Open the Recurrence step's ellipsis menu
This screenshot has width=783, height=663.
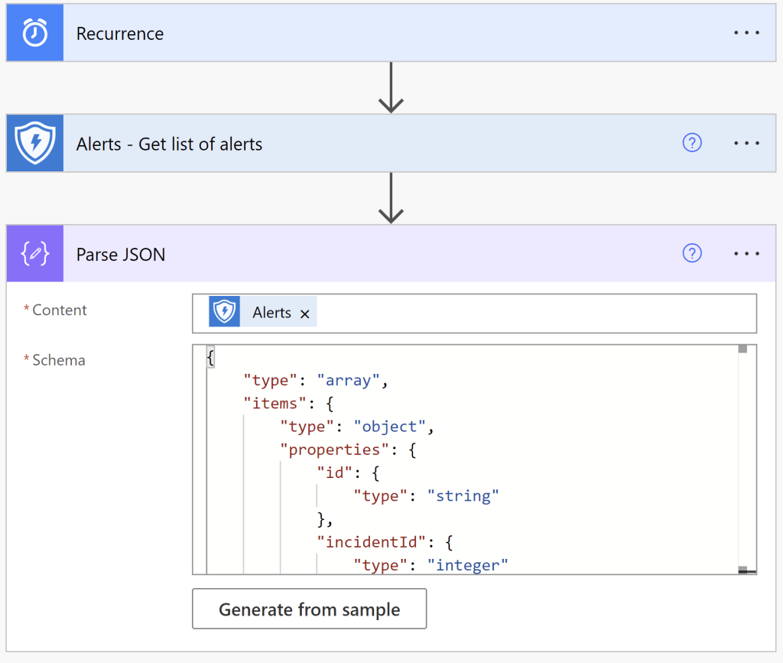746,33
